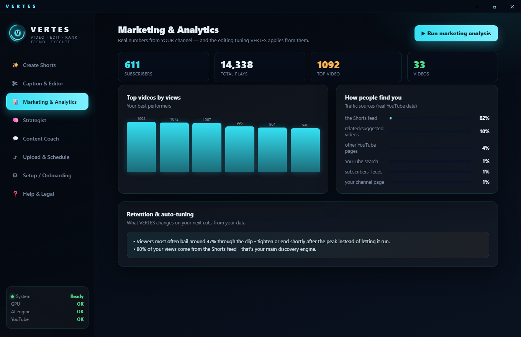Click the AI engine status row
This screenshot has height=337, width=521.
(x=47, y=312)
